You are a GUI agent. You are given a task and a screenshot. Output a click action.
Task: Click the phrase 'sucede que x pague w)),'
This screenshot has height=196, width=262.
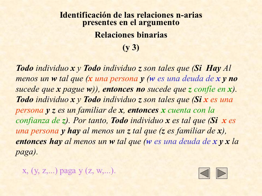coord(58,89)
